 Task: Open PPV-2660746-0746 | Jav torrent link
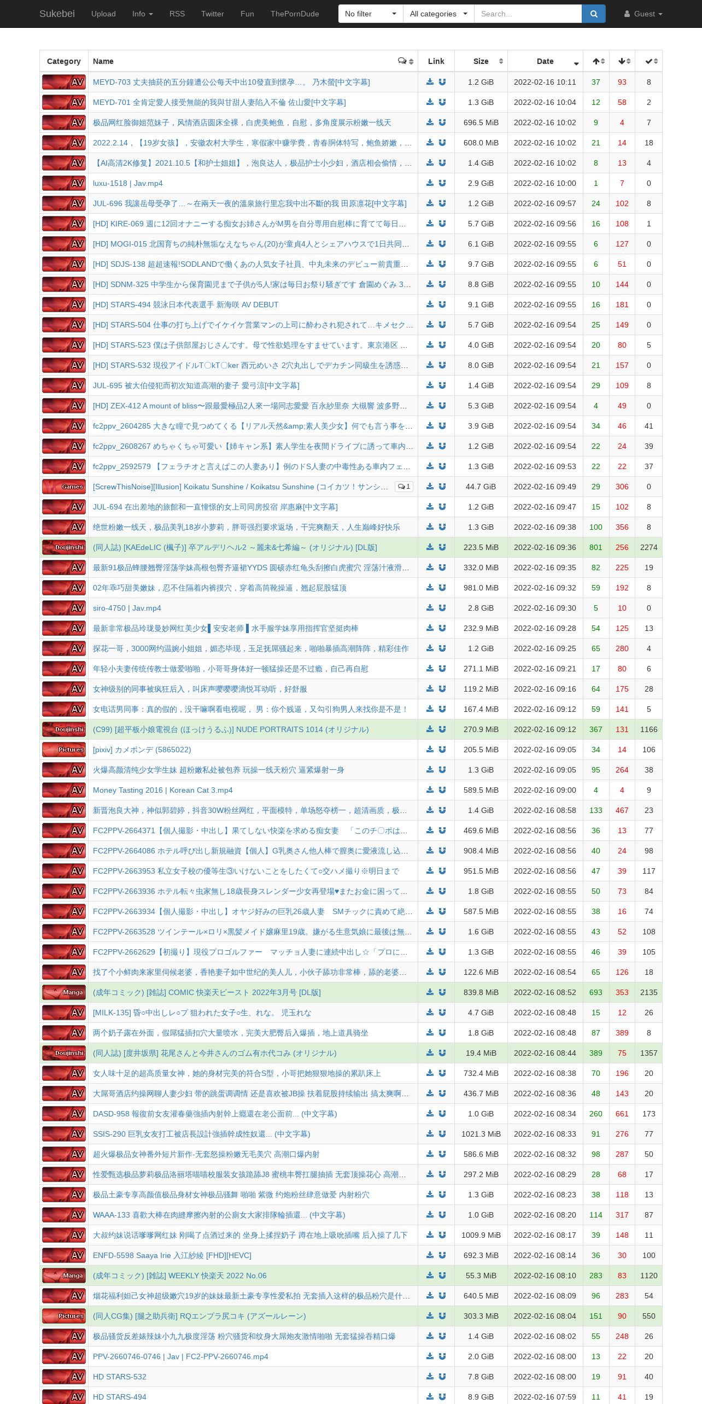coord(180,1356)
